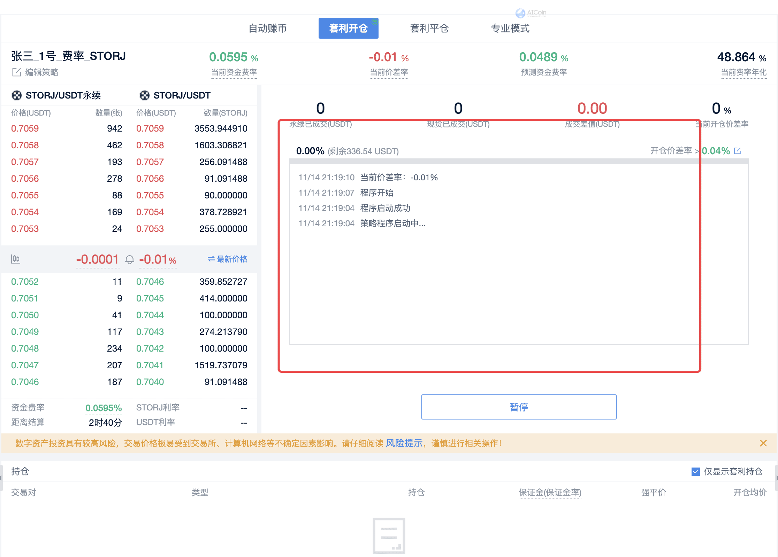Click the 当前价差率 label
This screenshot has width=778, height=557.
coord(389,72)
